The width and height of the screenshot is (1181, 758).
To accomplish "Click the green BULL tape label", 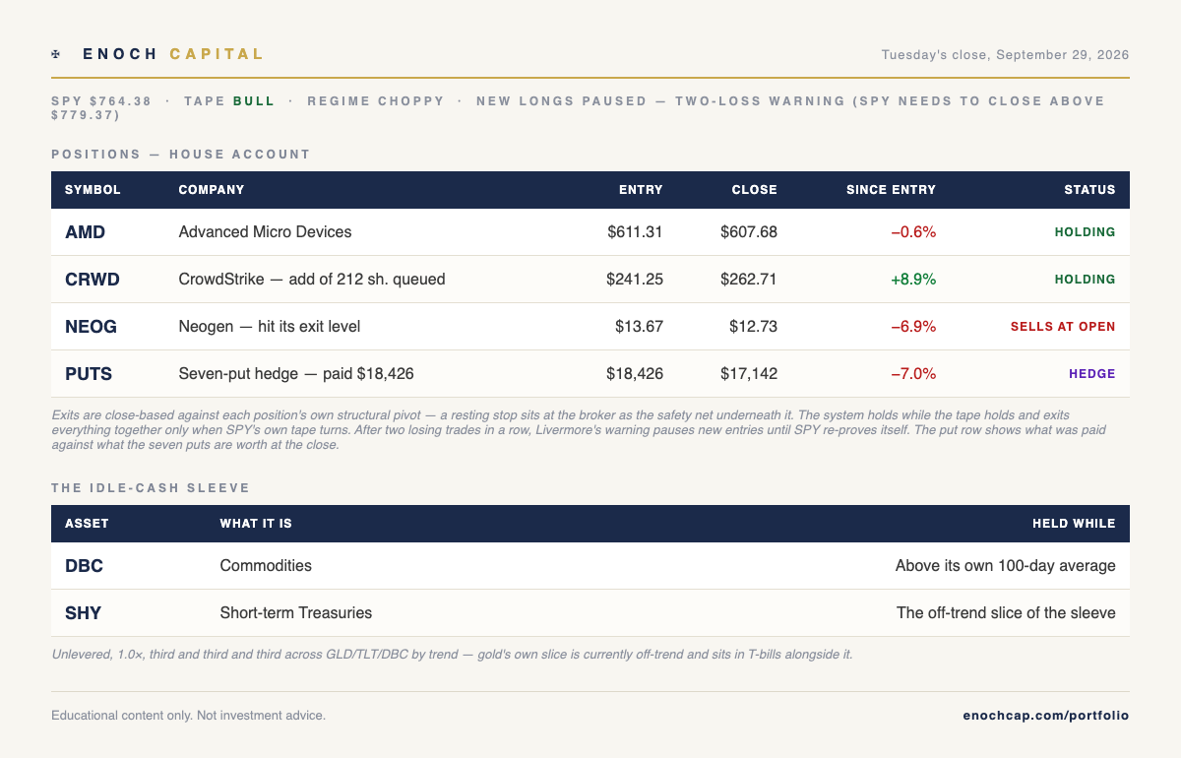I will [x=254, y=100].
